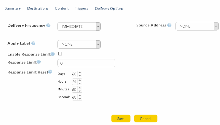Image resolution: width=220 pixels, height=125 pixels.
Task: Enable the Response Limit checkbox
Action: 60,54
